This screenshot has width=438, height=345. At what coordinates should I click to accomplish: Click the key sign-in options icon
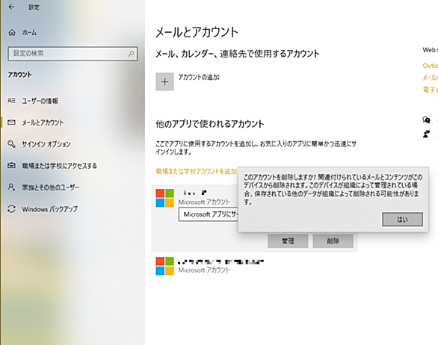coord(11,144)
